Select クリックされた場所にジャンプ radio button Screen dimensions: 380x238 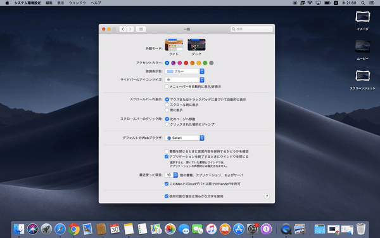(x=167, y=124)
